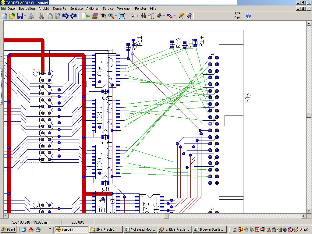Image resolution: width=312 pixels, height=234 pixels.
Task: Open the Aktionen menu
Action: [93, 9]
